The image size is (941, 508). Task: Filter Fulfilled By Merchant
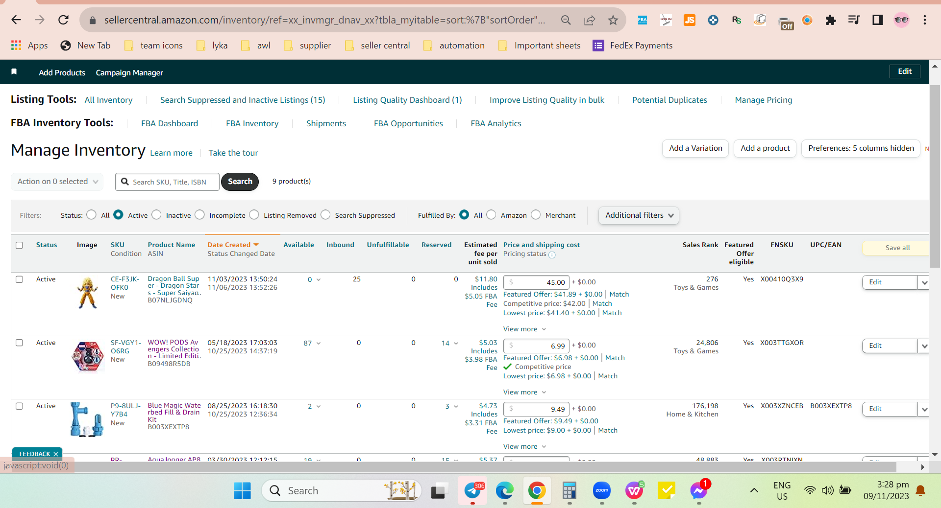point(536,215)
